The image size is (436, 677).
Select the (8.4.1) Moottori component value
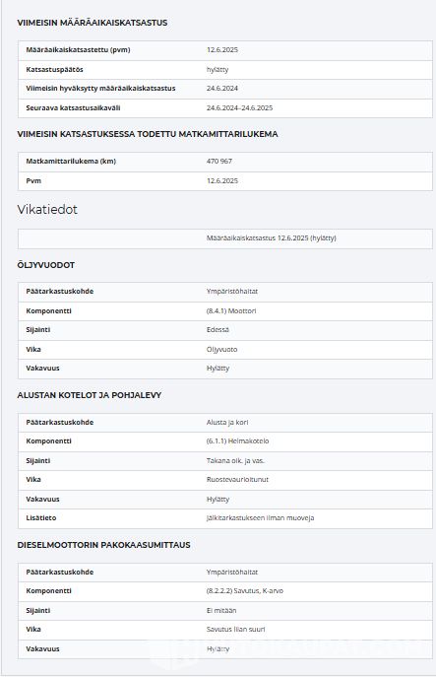[231, 310]
